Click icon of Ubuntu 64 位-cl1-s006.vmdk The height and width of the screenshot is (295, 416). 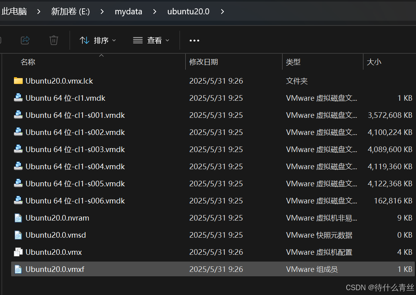tap(18, 200)
